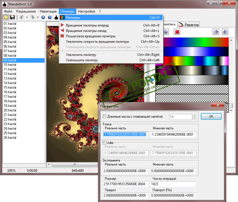
Task: Click the Предел value field
Action: click(125, 195)
